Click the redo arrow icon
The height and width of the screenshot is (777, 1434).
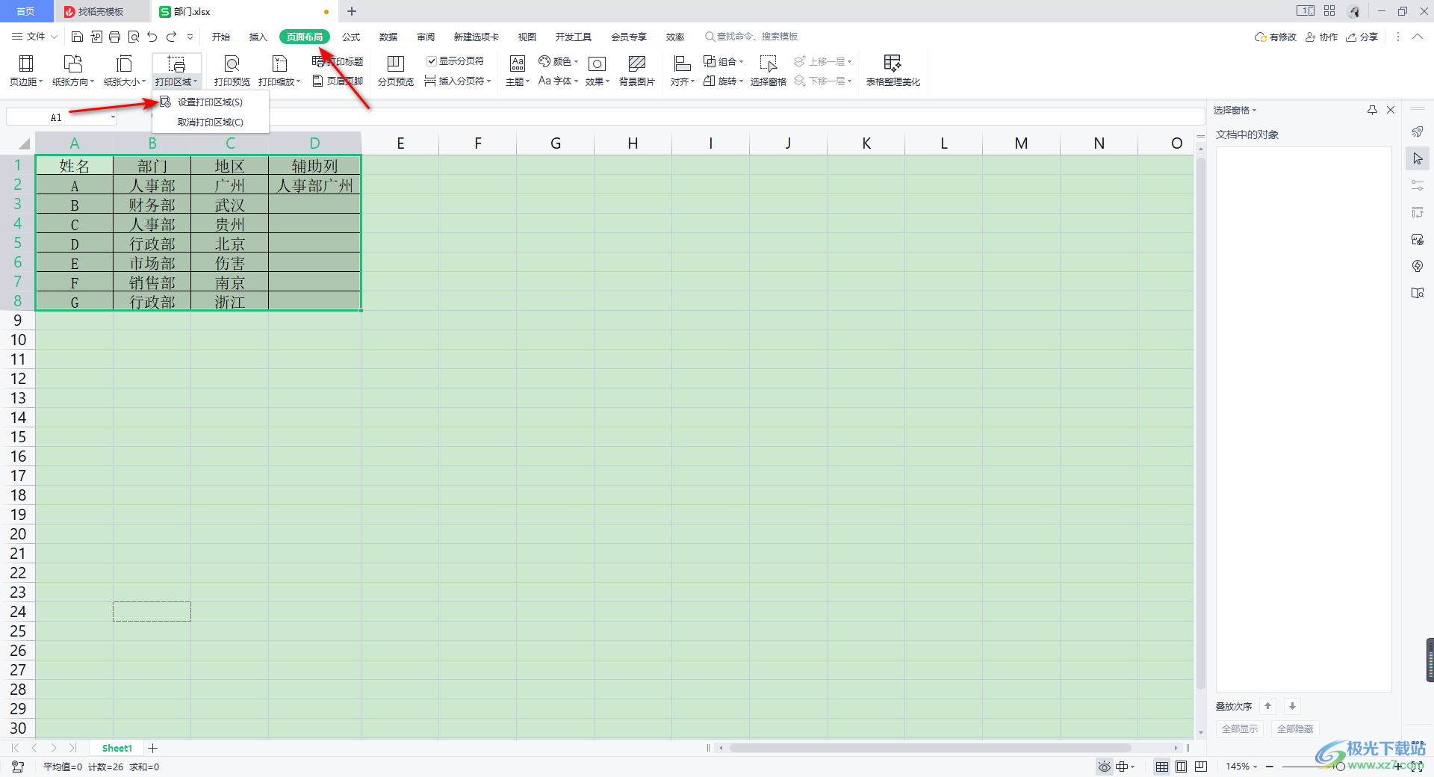point(171,37)
